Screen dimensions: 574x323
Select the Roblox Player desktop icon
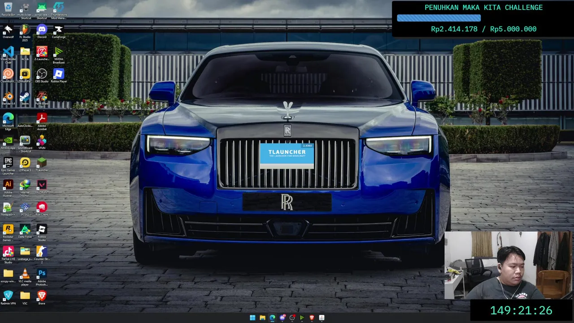tap(59, 76)
